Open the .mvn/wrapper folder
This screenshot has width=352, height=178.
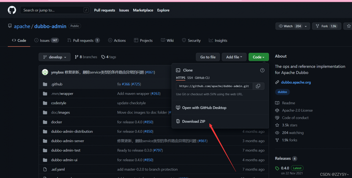[x=62, y=94]
